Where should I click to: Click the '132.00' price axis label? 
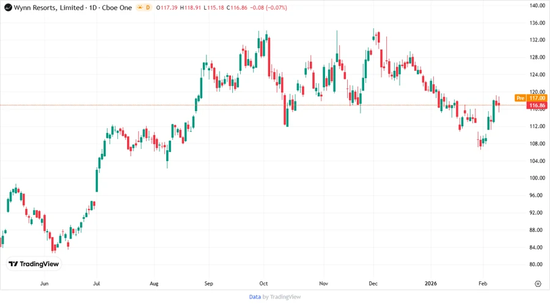[x=537, y=40]
